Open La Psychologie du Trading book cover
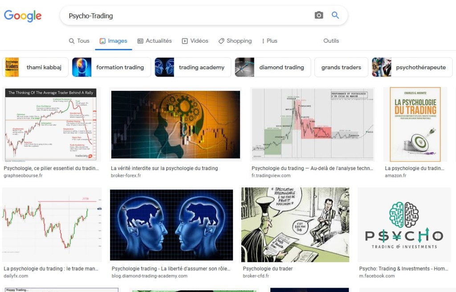 (415, 125)
